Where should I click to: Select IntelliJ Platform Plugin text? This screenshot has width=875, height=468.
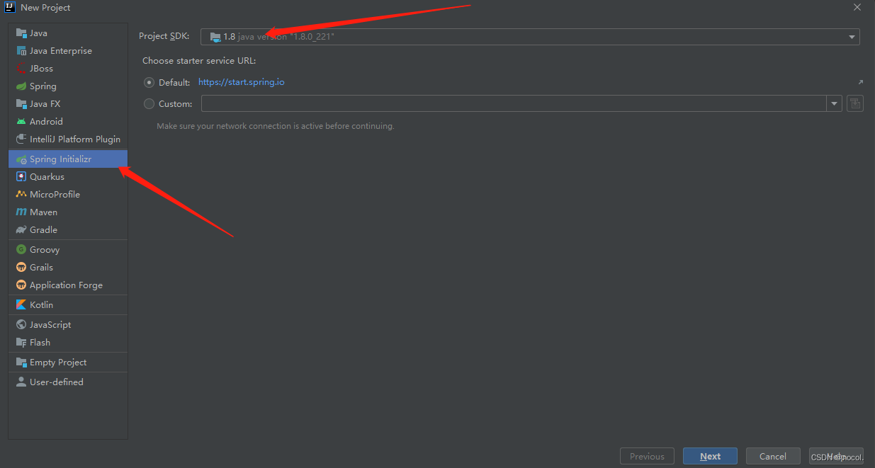(x=75, y=139)
